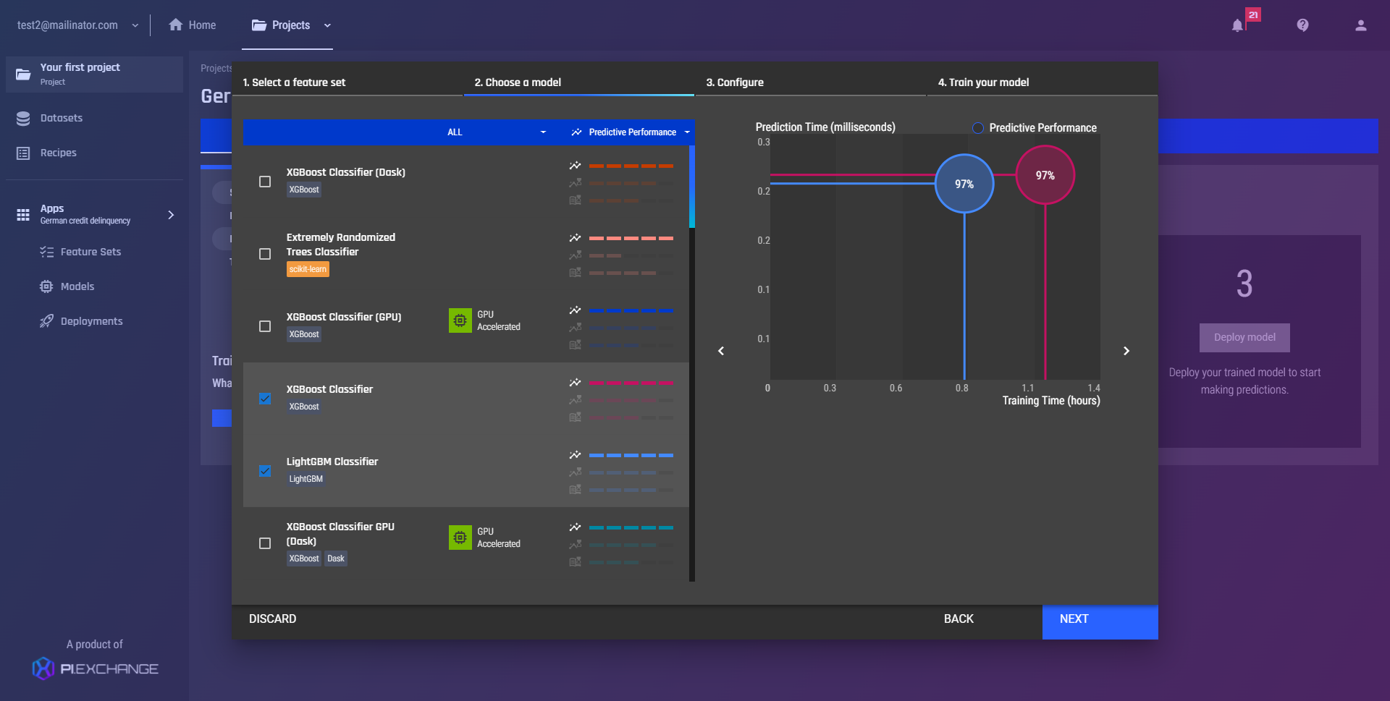
Task: Click prediction time icon on XGBoost Classifier row
Action: (x=575, y=417)
